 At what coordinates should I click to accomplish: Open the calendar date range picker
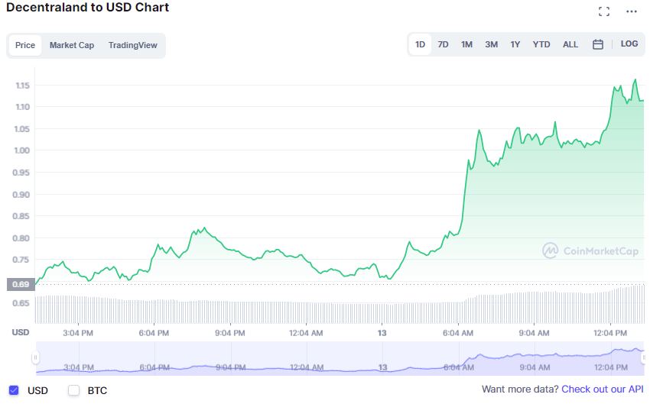point(598,44)
